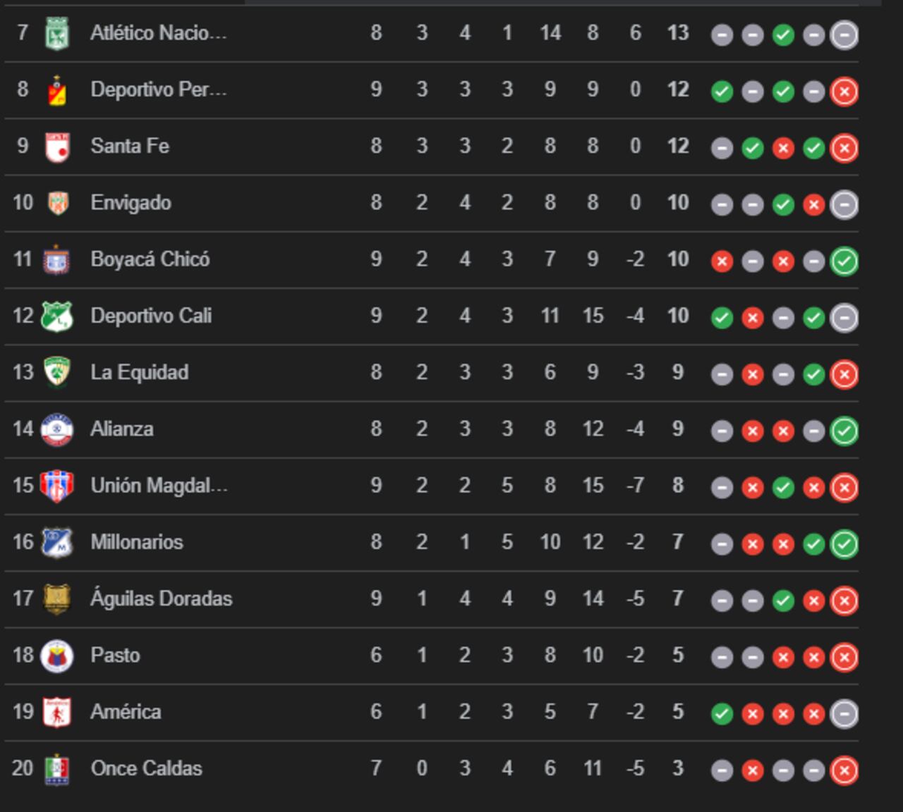Click the Deportivo Pereira club logo
Screen dimensions: 903x812
click(x=56, y=90)
